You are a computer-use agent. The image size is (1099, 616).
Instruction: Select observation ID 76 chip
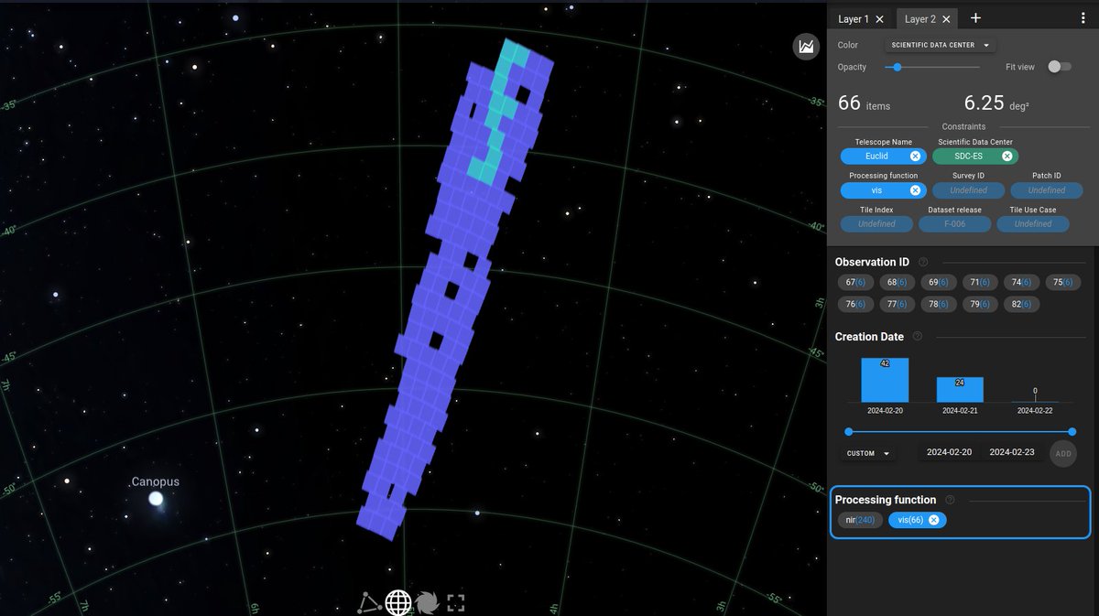click(x=855, y=305)
